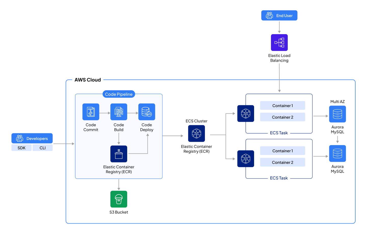This screenshot has width=367, height=234.
Task: Click the Aurora MySQL label under Multi AZ icon
Action: [x=337, y=129]
